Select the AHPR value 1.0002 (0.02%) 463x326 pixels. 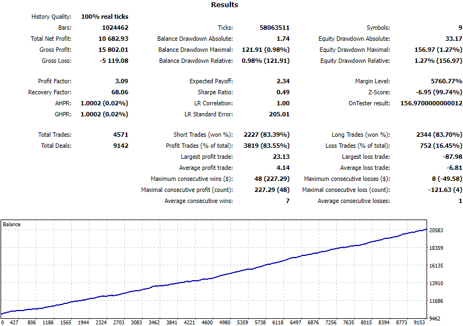point(104,103)
